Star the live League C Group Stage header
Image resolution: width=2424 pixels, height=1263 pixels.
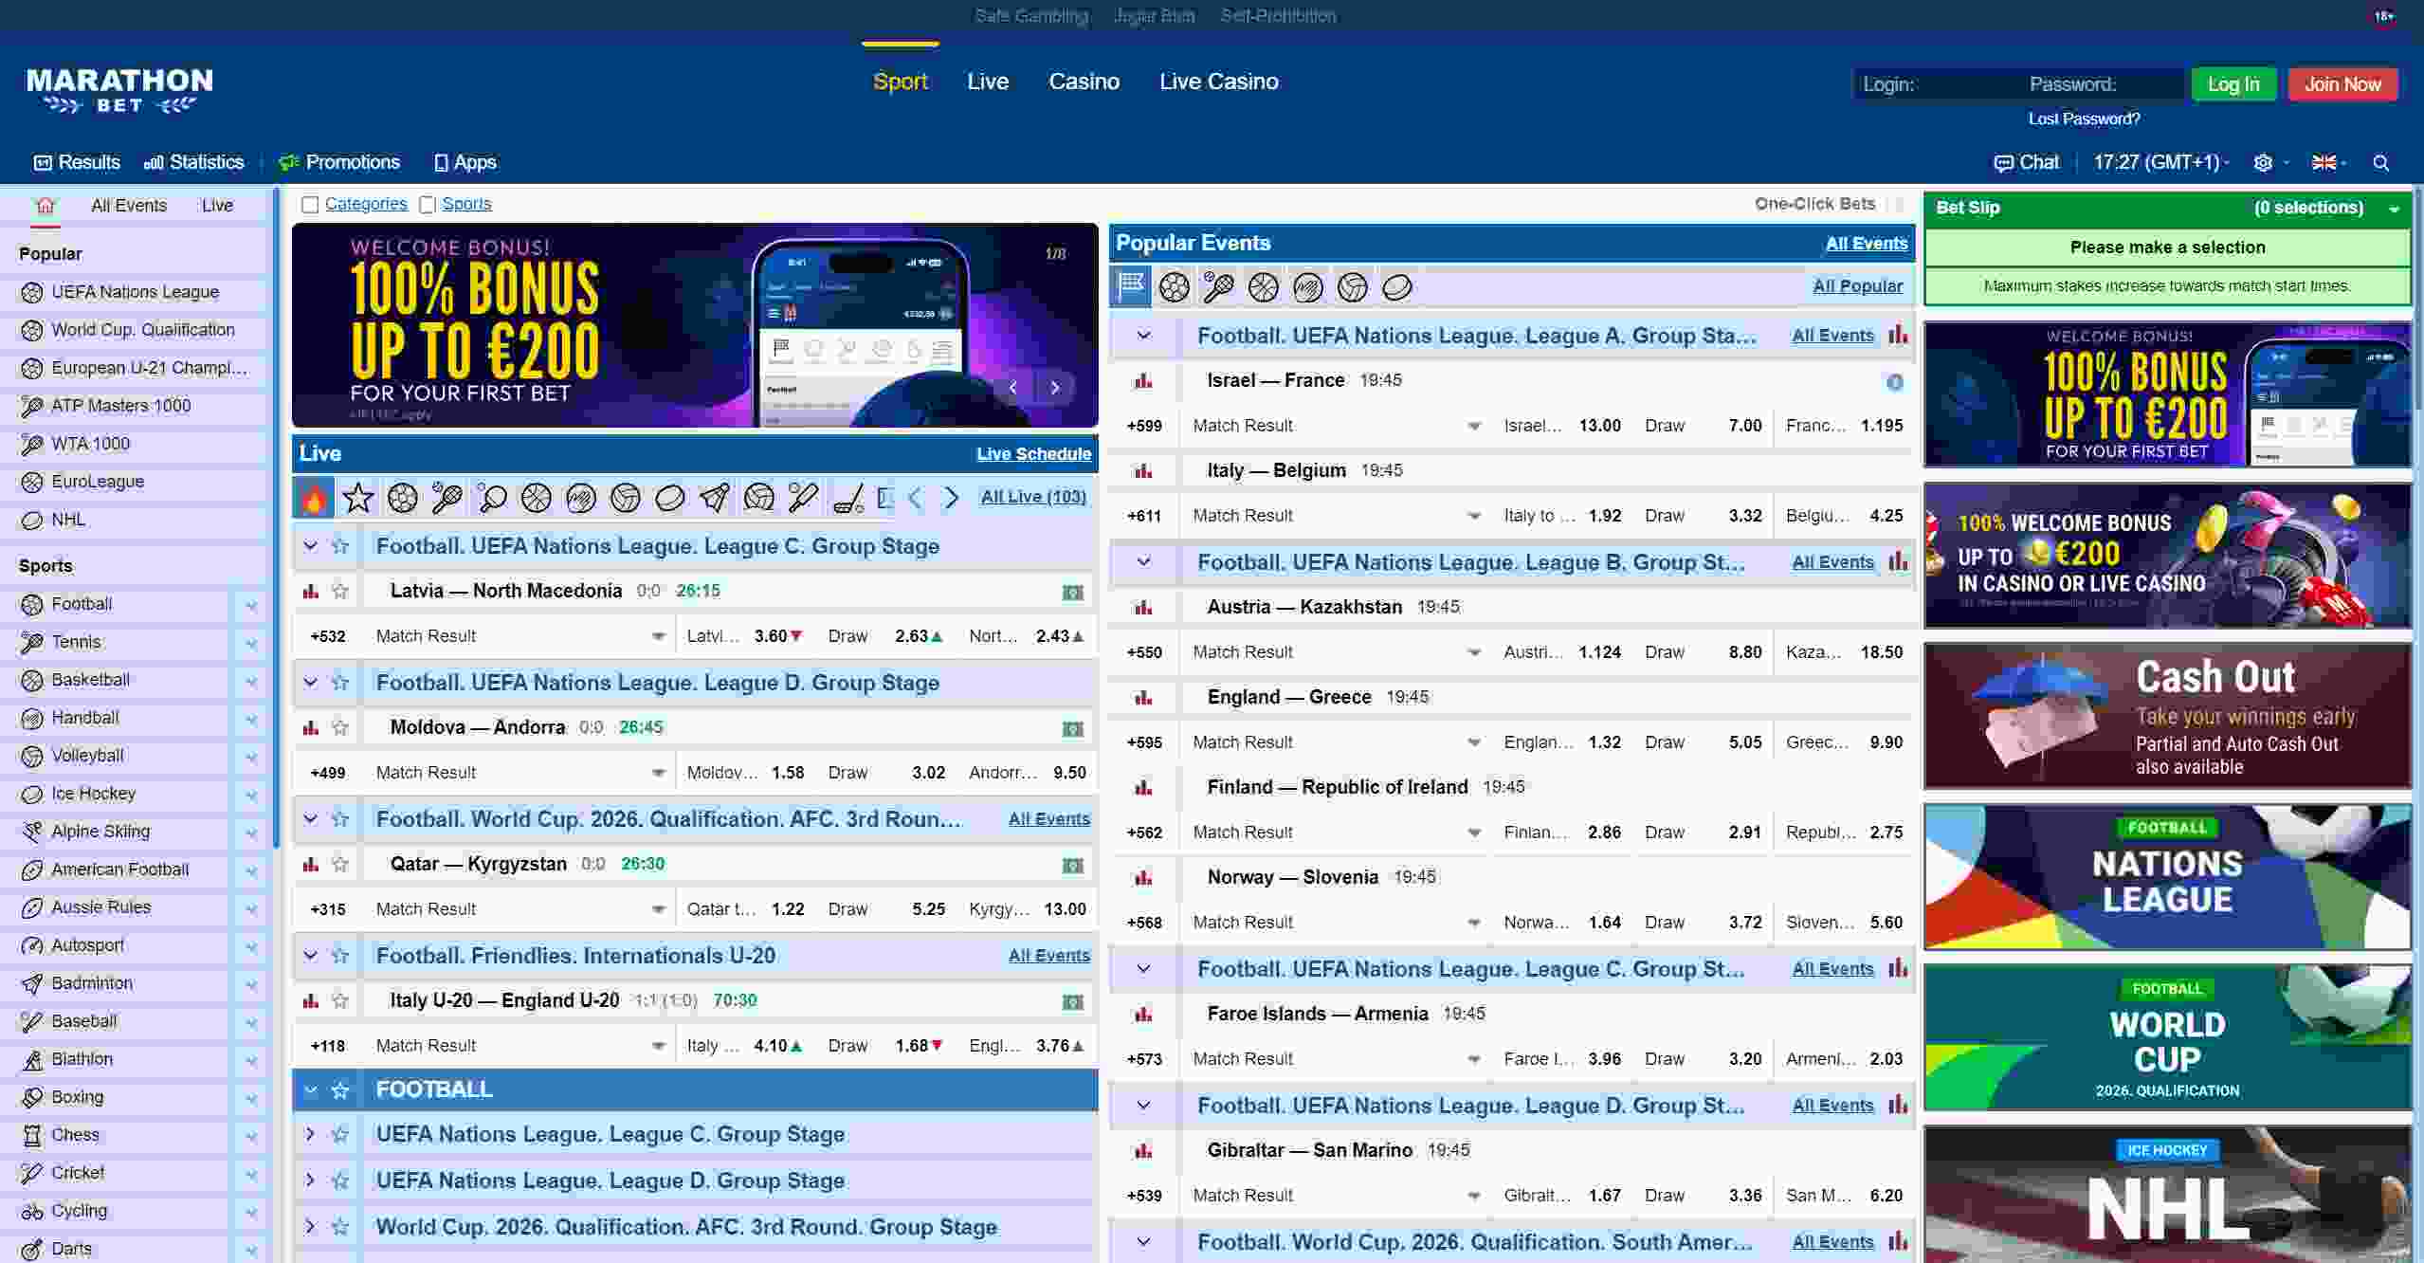point(340,546)
